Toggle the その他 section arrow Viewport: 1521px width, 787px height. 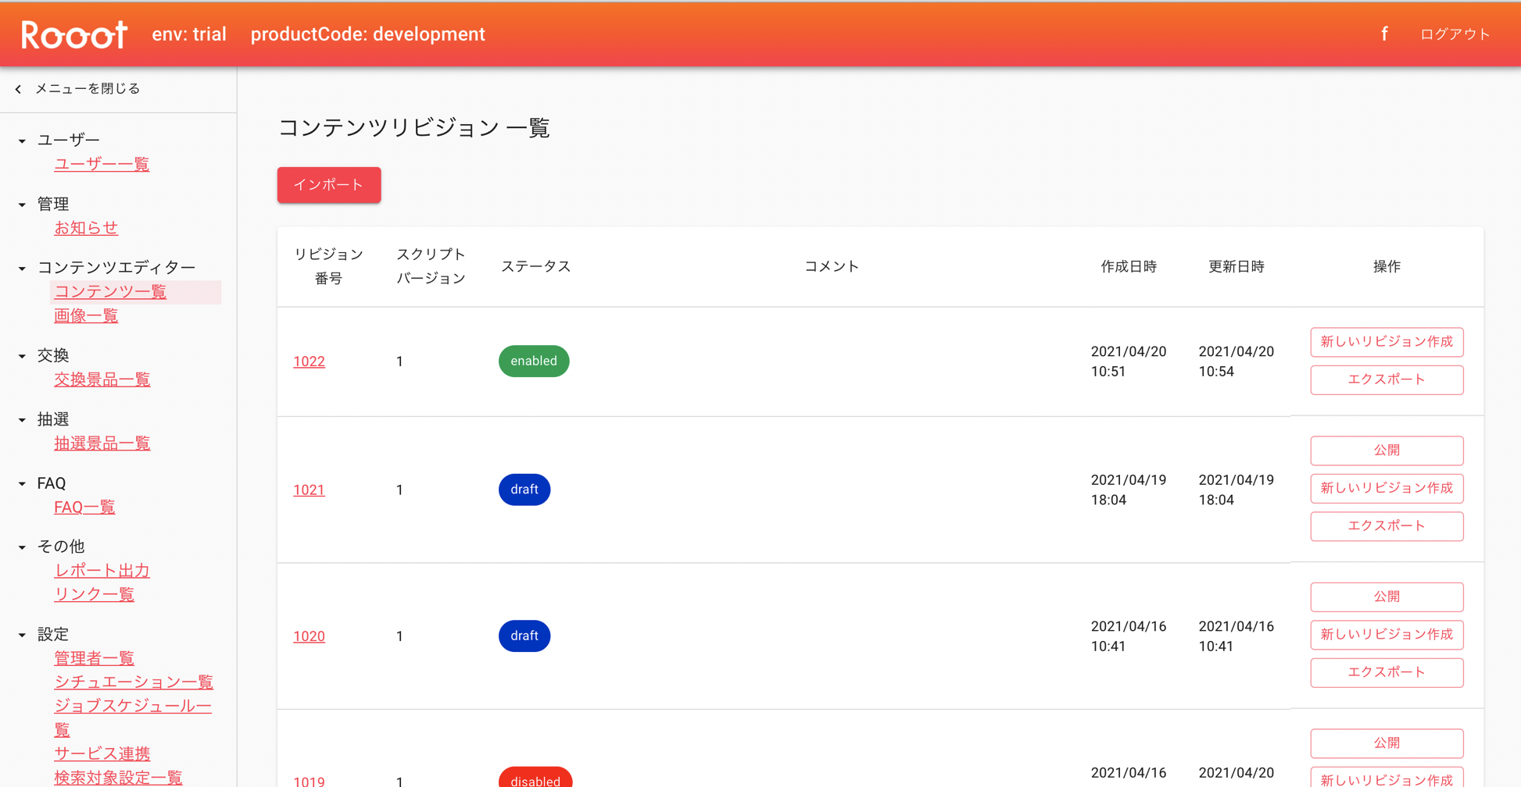pos(22,547)
